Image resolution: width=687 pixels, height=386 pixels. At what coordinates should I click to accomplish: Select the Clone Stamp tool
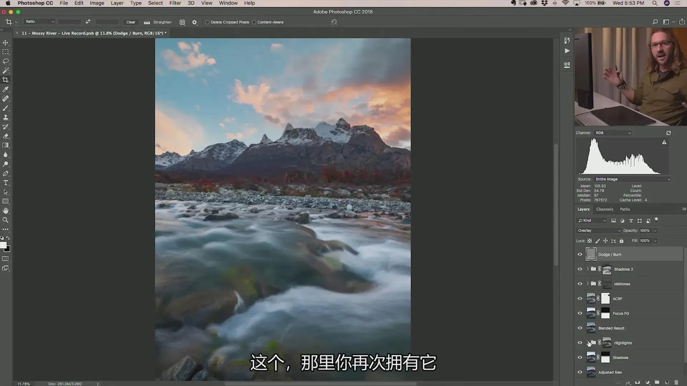click(x=6, y=117)
